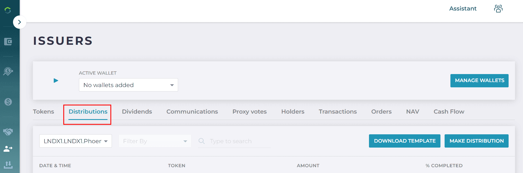Open the wallet icon in sidebar

(8, 42)
